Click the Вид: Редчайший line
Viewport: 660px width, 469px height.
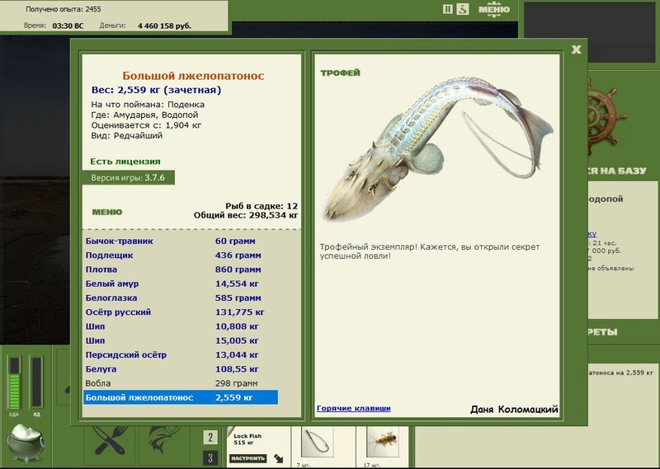127,135
